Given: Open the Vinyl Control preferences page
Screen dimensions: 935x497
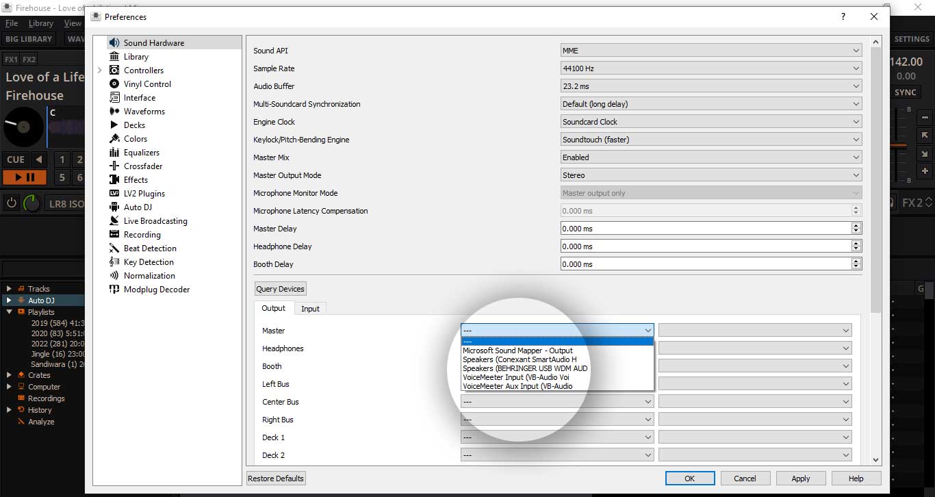Looking at the screenshot, I should [147, 84].
